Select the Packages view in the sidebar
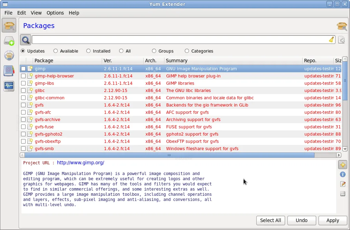 point(9,25)
